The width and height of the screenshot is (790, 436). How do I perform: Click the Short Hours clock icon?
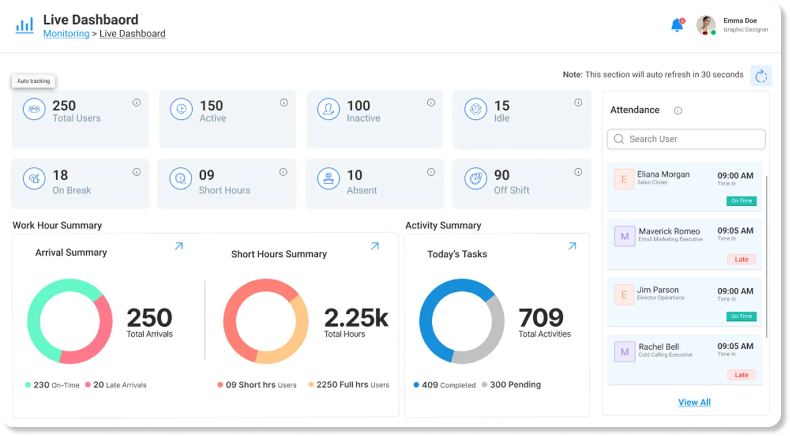pyautogui.click(x=181, y=179)
